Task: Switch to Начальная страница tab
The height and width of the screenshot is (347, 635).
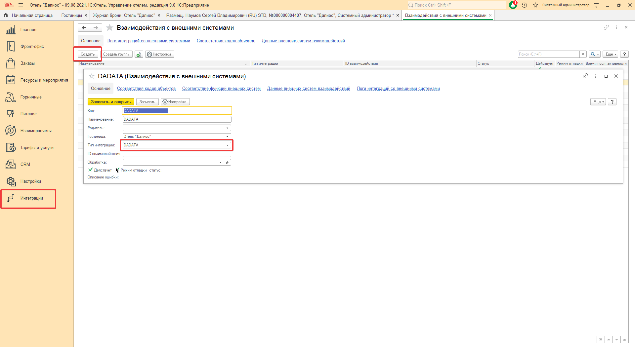Action: 29,16
